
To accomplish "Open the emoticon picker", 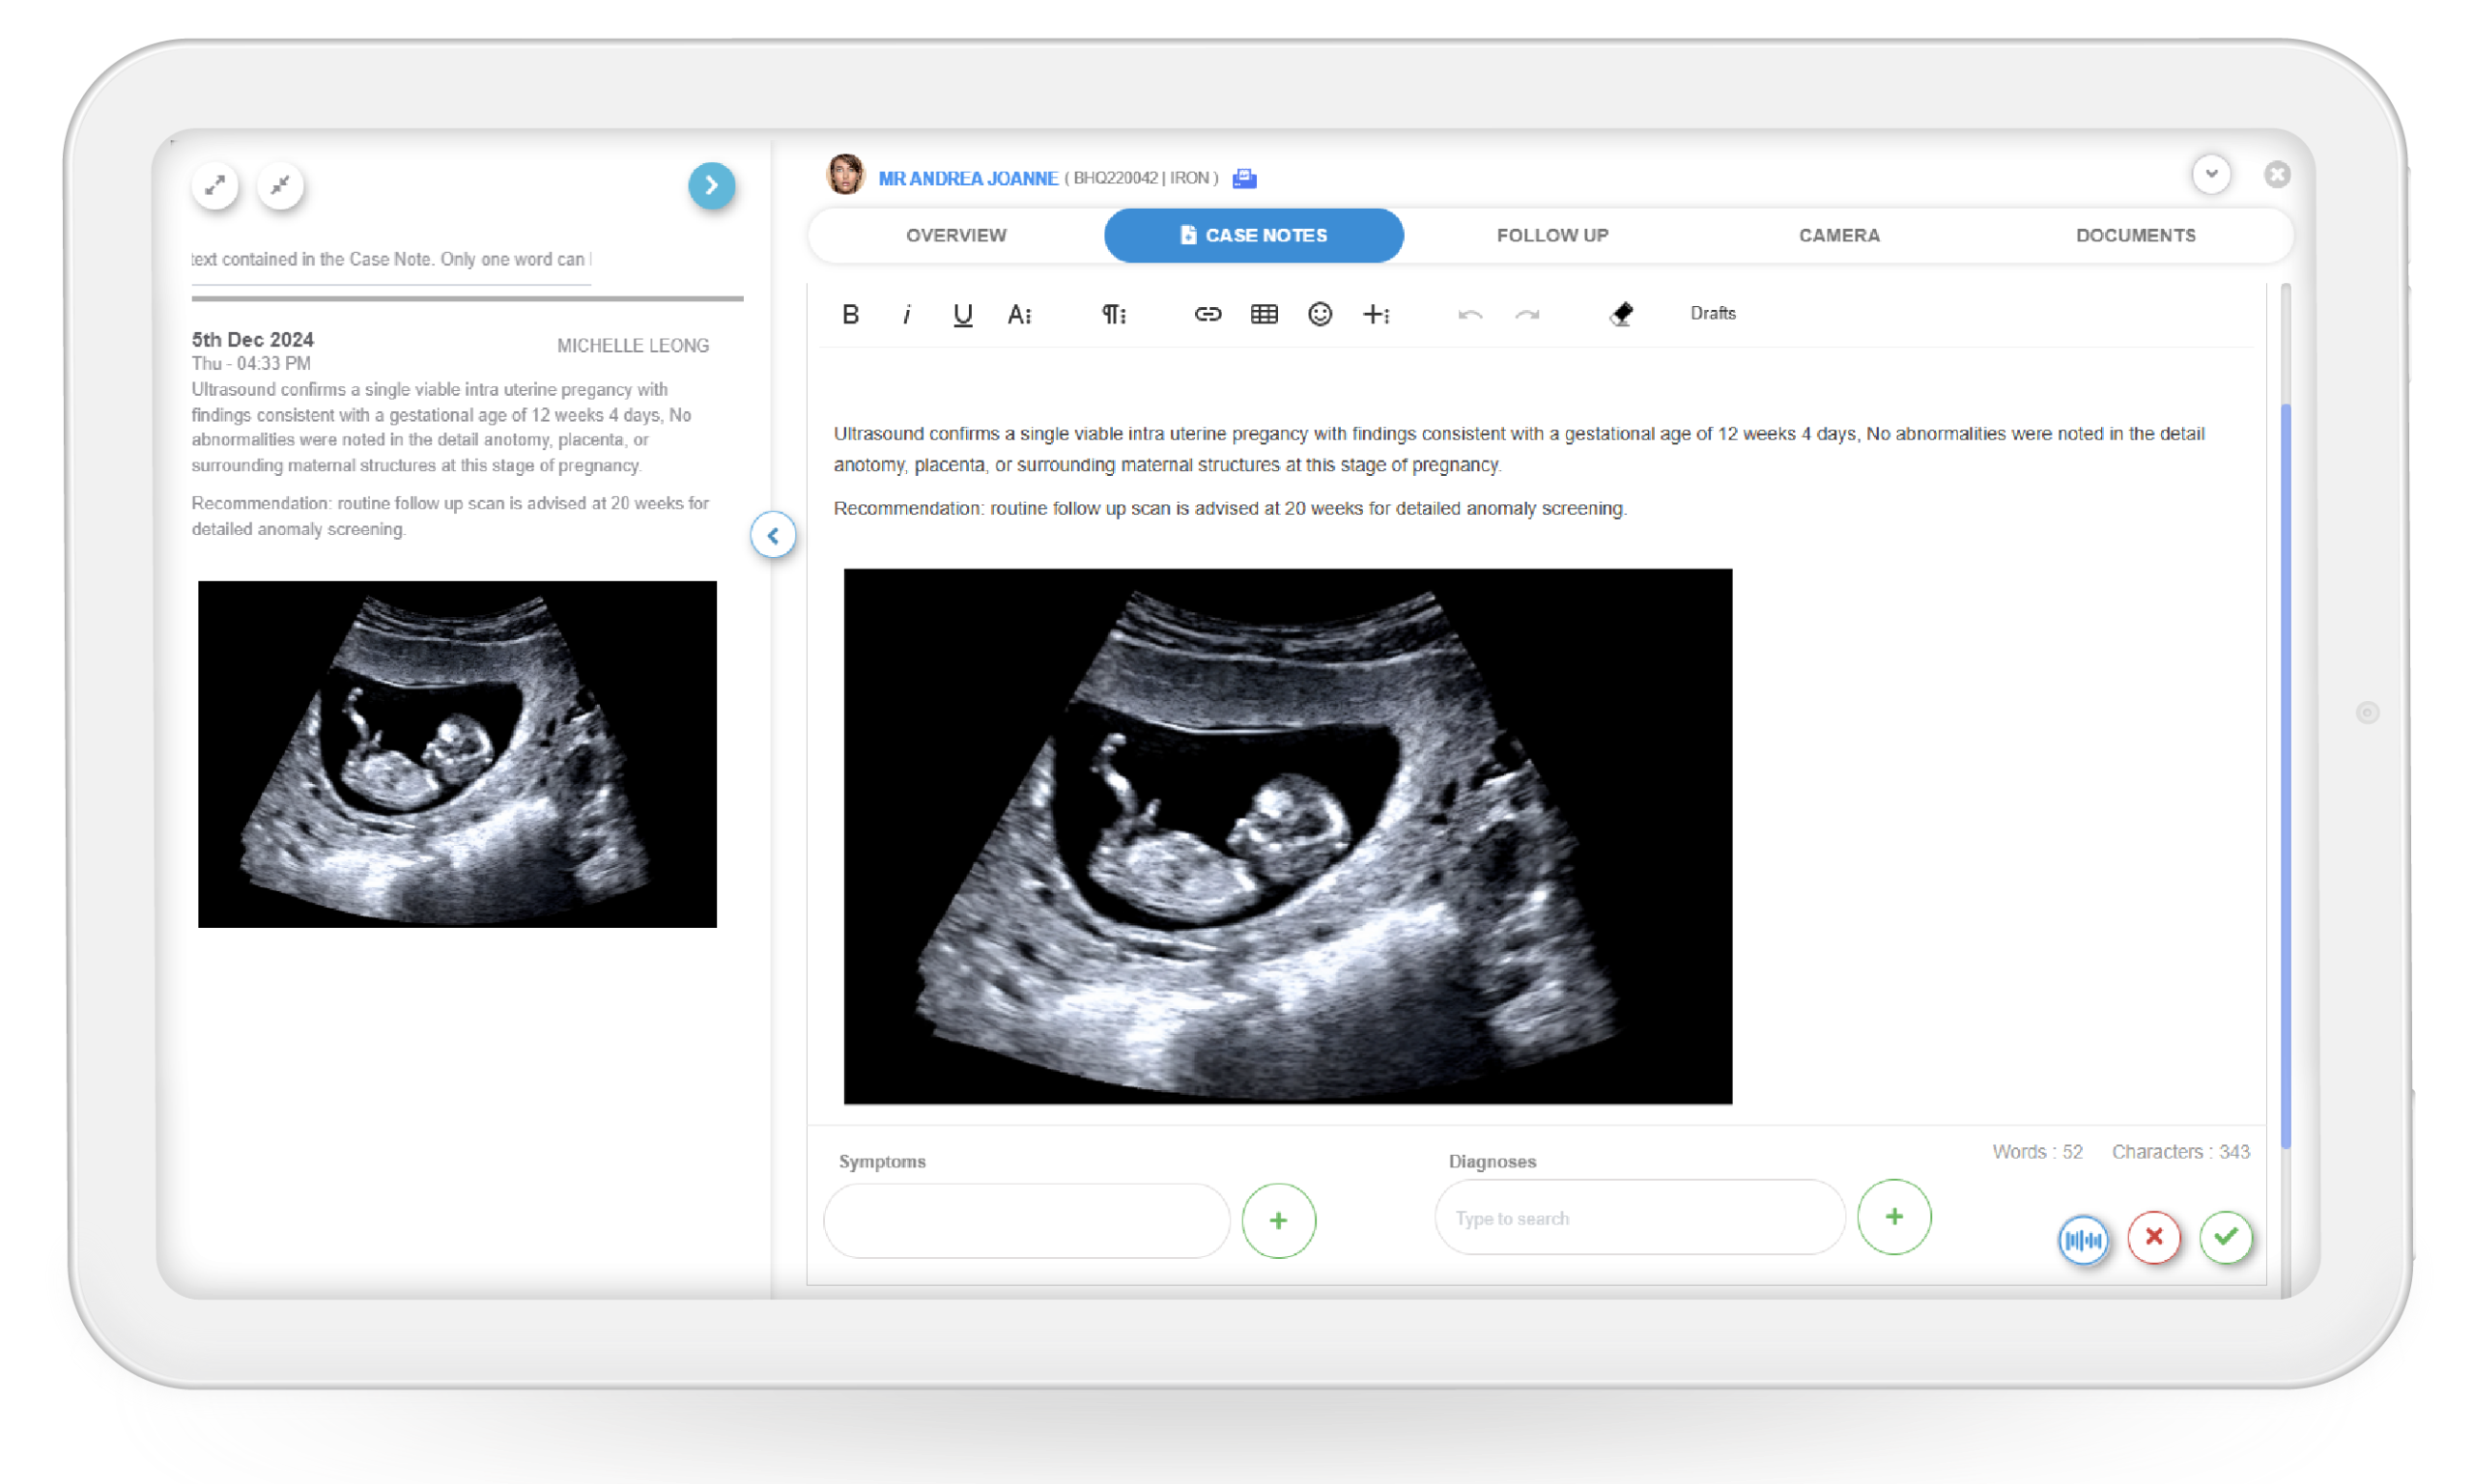I will point(1320,314).
